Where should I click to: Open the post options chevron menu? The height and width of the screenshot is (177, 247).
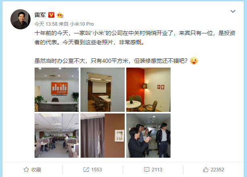(233, 11)
